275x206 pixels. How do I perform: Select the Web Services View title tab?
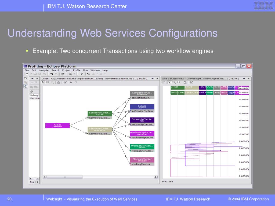click(x=200, y=79)
